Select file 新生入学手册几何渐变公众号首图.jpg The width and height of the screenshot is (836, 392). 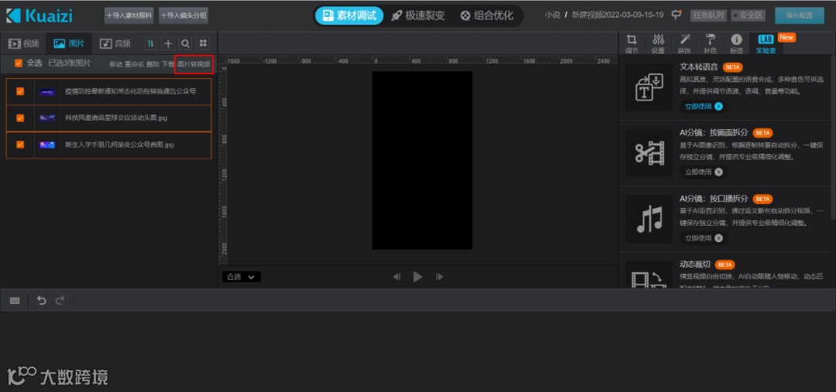pos(119,145)
